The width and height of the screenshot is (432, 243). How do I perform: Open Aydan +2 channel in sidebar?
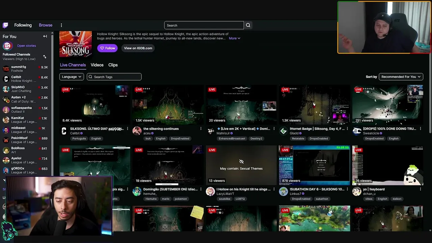click(25, 100)
